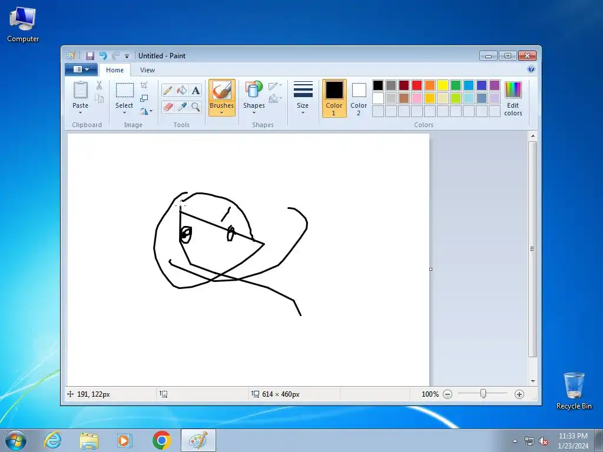Click the Size line thickness icon
Screen dimensions: 603x452
tap(303, 89)
